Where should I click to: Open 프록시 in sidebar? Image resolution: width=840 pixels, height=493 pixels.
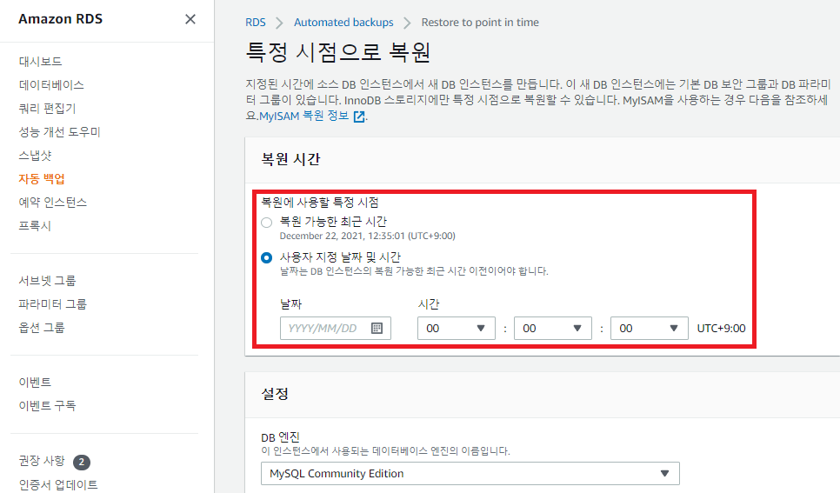[x=35, y=226]
